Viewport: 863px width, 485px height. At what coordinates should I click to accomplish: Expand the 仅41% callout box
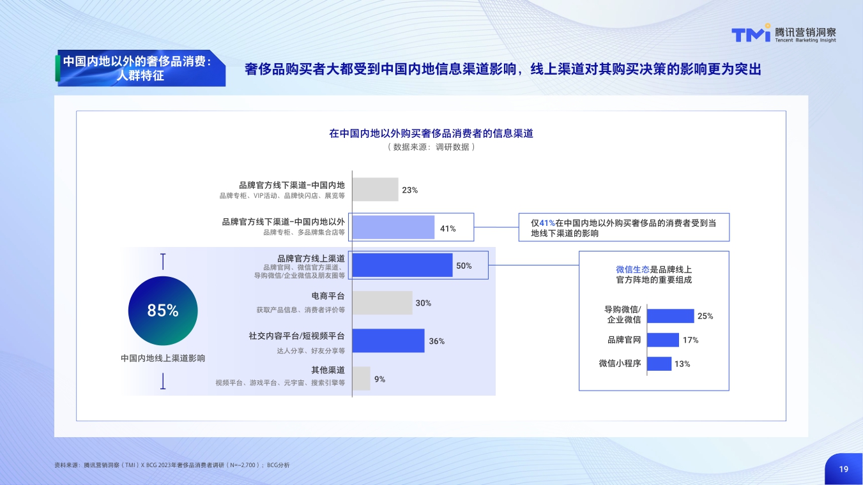[x=624, y=227]
